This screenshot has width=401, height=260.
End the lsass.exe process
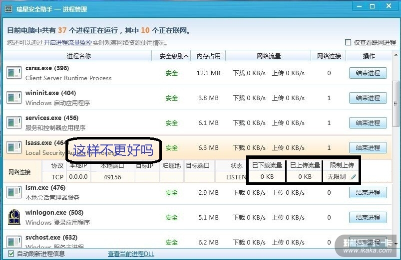click(x=368, y=147)
